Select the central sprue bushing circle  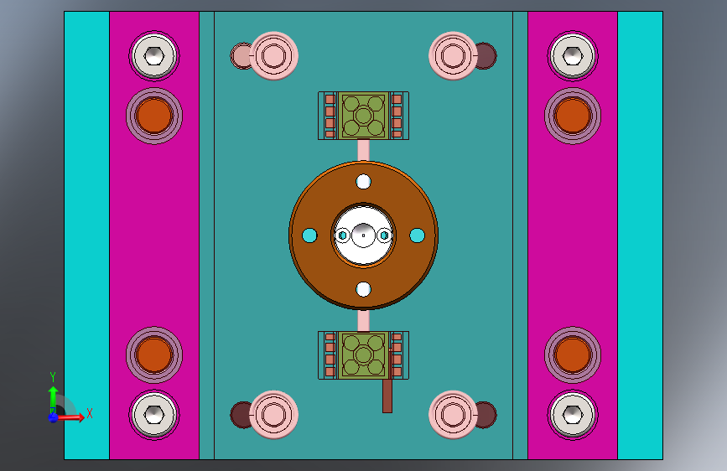(x=364, y=235)
